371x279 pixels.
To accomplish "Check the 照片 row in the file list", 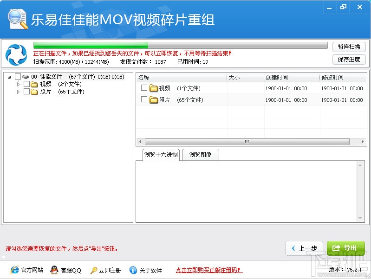I will click(144, 100).
